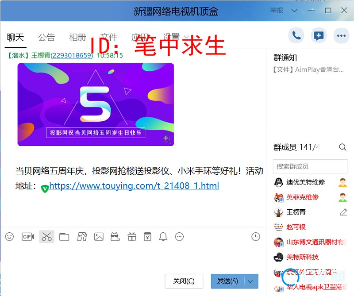Image resolution: width=354 pixels, height=296 pixels.
Task: Click the 发送(S) button
Action: point(228,281)
